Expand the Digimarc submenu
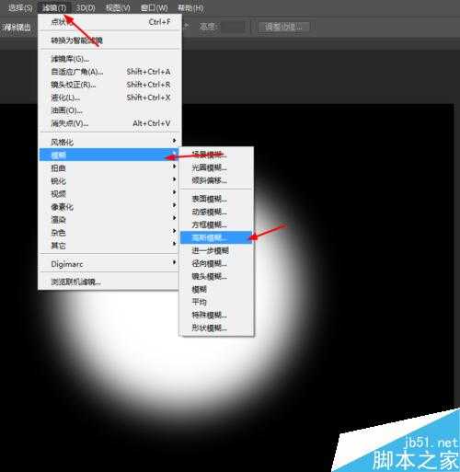The image size is (460, 472). [109, 264]
